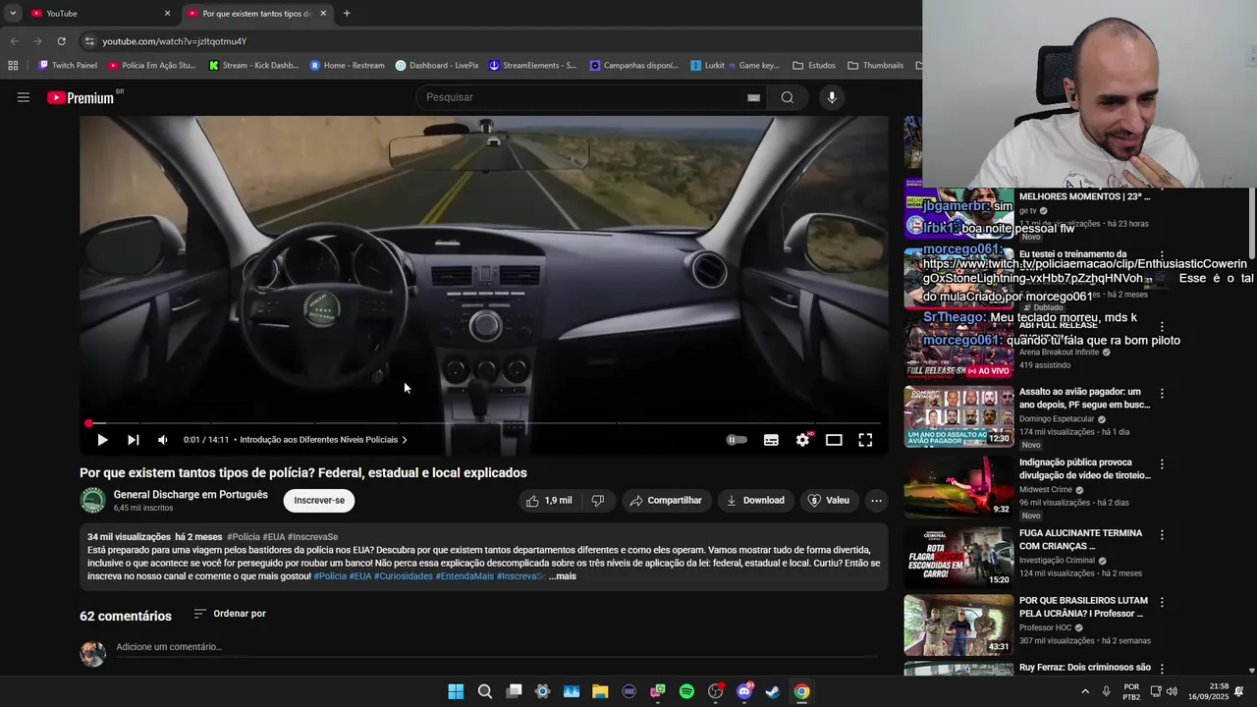
Task: Open Discord from the taskbar
Action: [x=744, y=691]
